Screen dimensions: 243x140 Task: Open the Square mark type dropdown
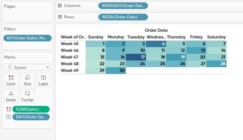click(28, 67)
